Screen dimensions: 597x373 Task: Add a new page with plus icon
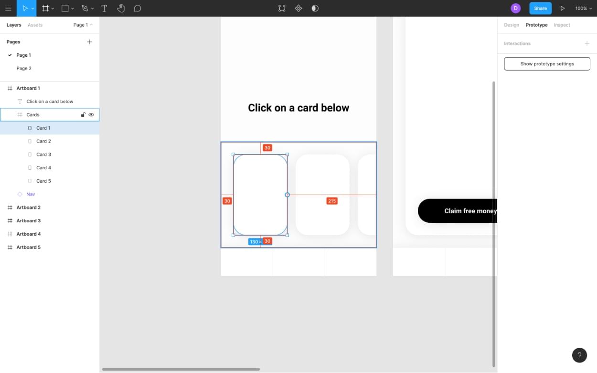[89, 42]
